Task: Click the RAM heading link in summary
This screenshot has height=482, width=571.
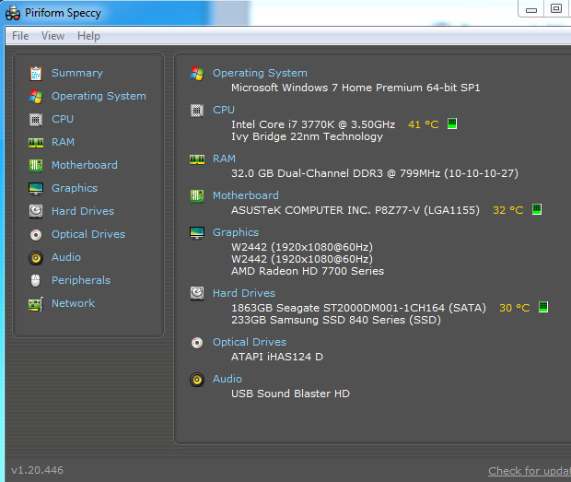Action: click(x=225, y=159)
